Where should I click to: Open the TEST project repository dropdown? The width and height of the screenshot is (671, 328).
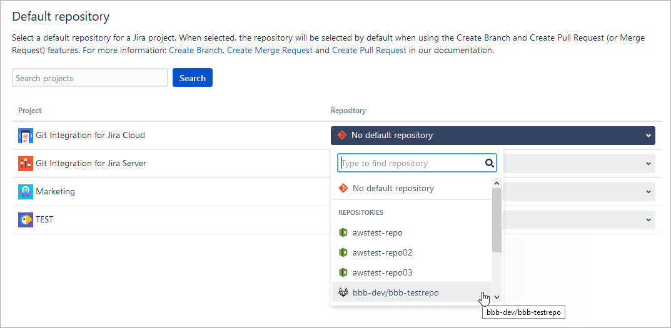[x=648, y=220]
